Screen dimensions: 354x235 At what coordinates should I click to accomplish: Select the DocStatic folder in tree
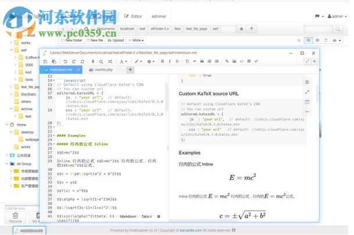(28, 94)
